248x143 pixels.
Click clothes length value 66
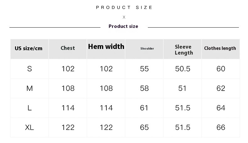click(x=221, y=127)
